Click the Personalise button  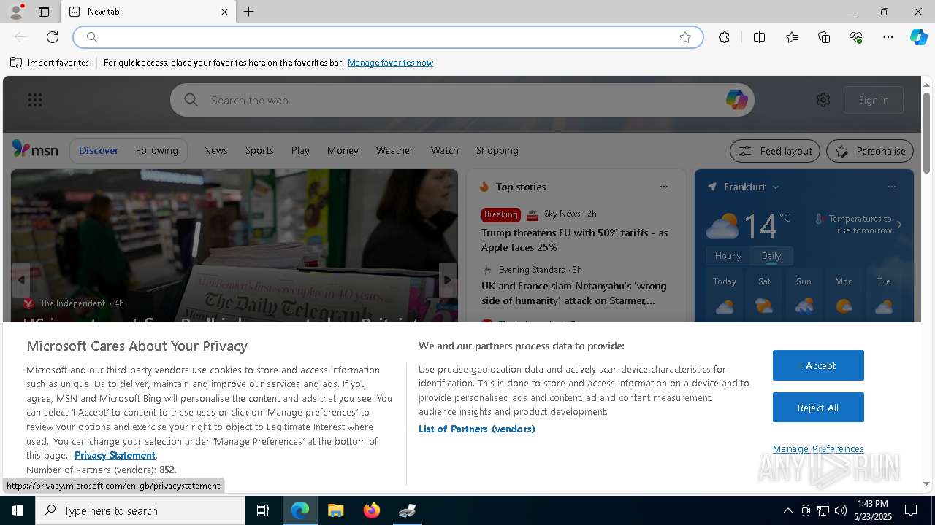click(x=870, y=151)
